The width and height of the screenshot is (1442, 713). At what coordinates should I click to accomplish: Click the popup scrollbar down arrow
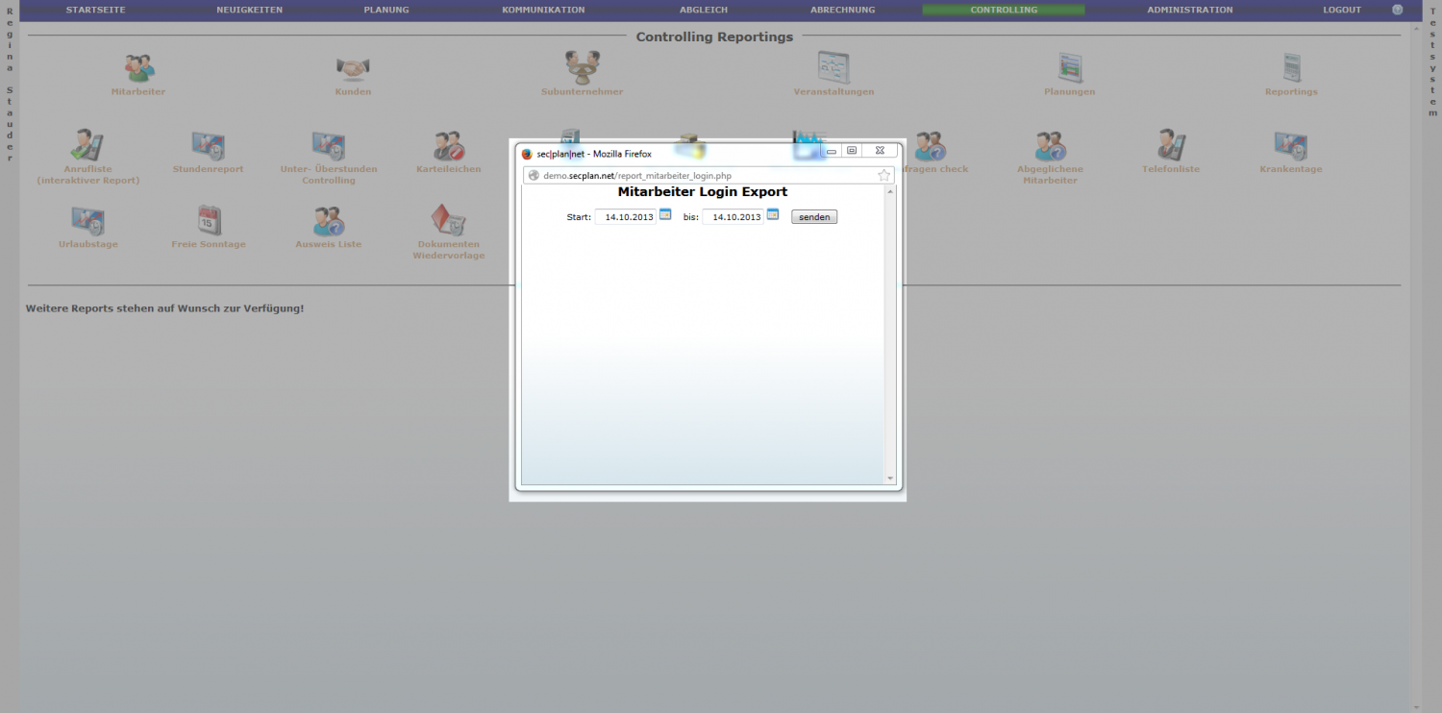890,479
